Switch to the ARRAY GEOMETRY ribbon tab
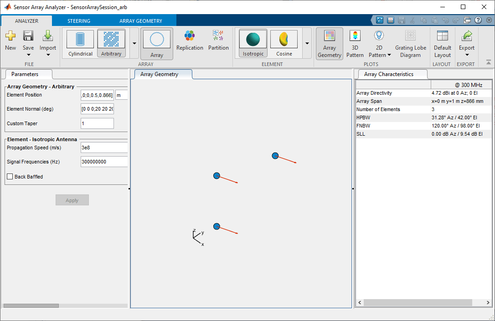The width and height of the screenshot is (495, 321). (x=140, y=21)
